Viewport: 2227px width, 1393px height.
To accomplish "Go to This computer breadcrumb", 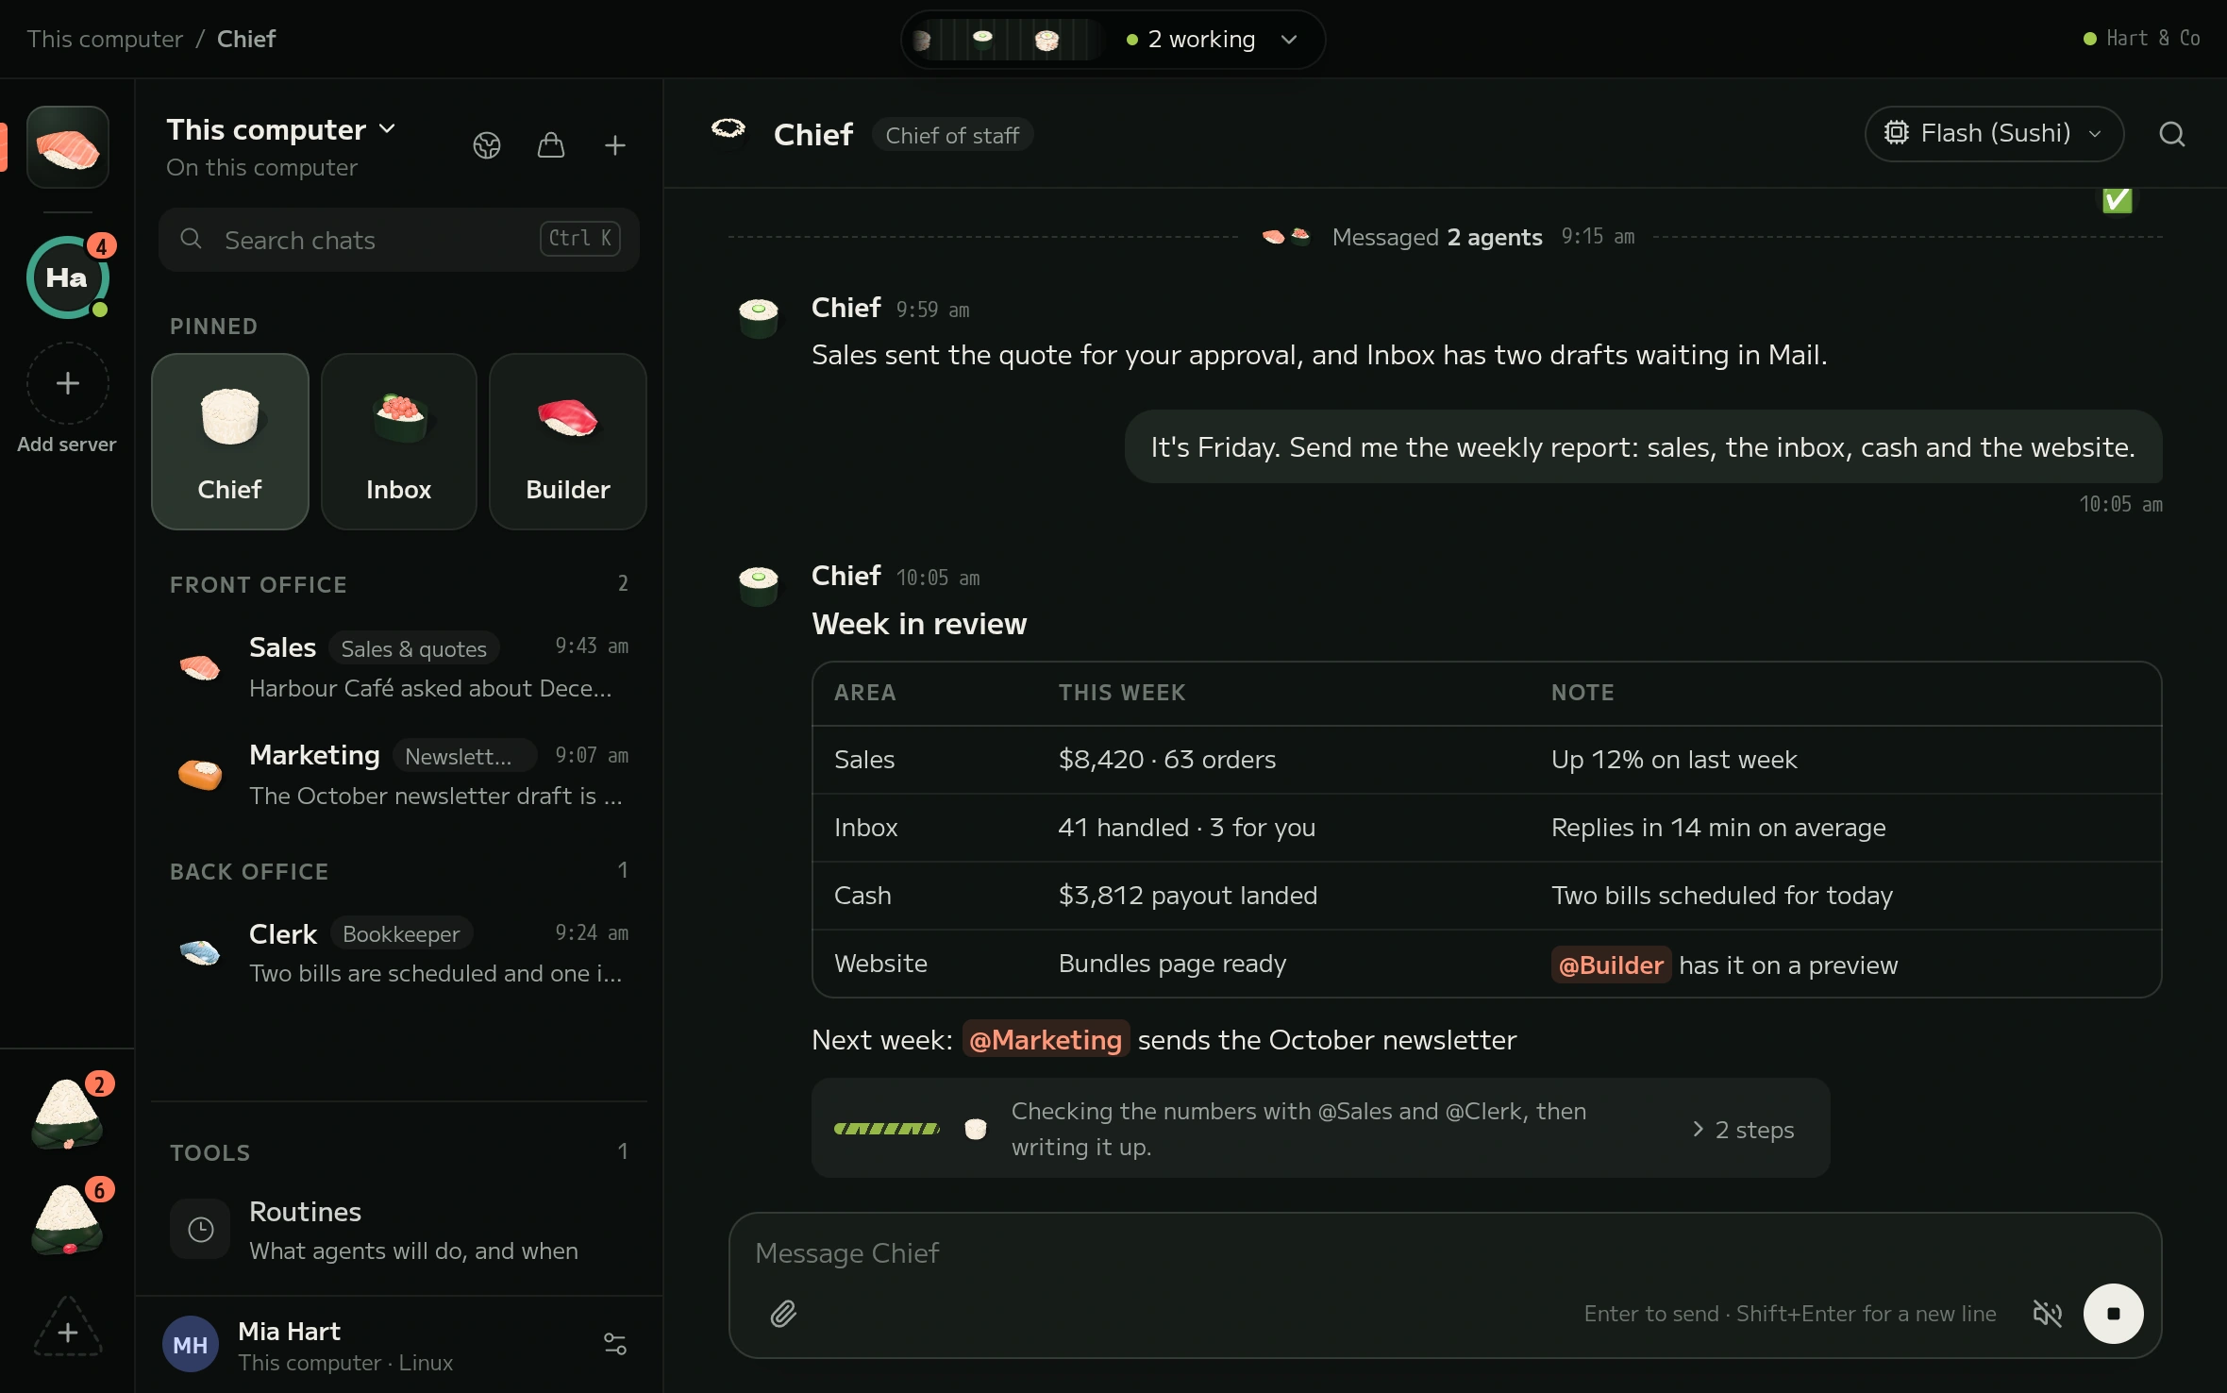I will (x=105, y=39).
